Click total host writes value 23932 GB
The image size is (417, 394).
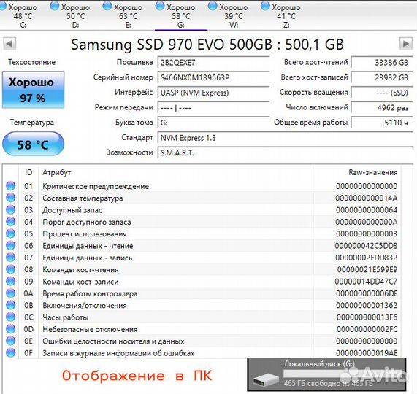(382, 77)
